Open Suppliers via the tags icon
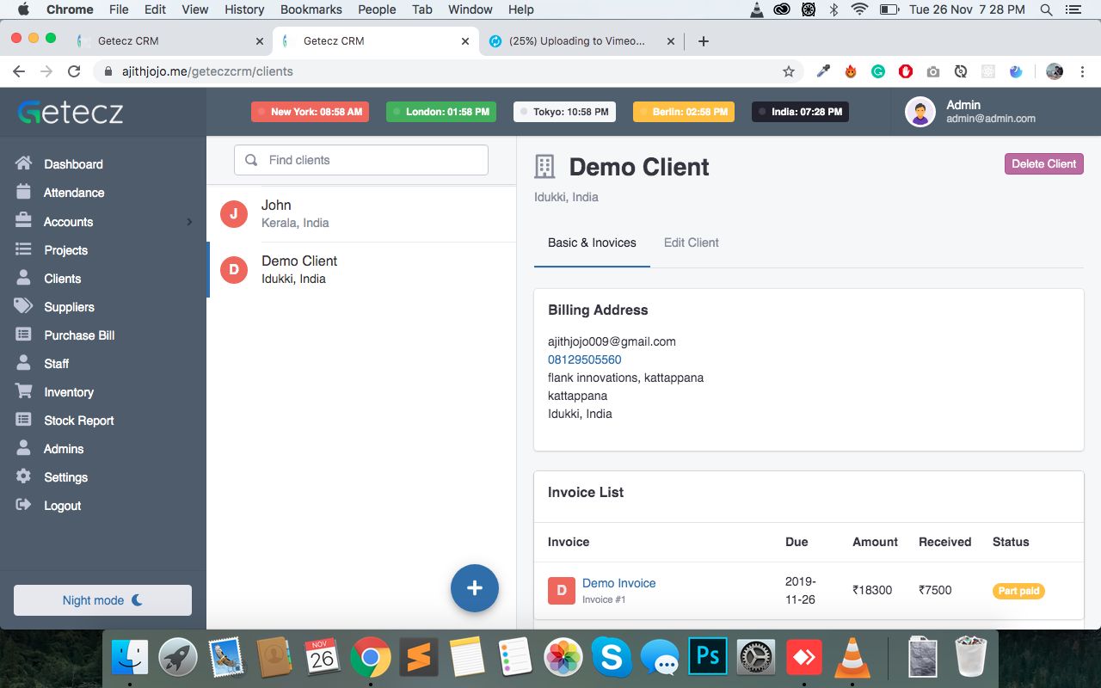 pos(24,306)
